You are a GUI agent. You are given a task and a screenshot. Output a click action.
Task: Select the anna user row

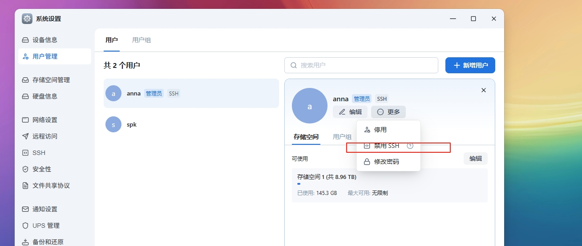pos(191,93)
